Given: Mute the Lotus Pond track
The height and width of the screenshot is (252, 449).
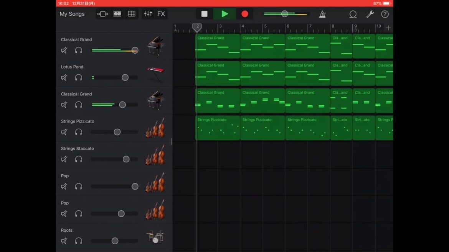Looking at the screenshot, I should pyautogui.click(x=64, y=78).
